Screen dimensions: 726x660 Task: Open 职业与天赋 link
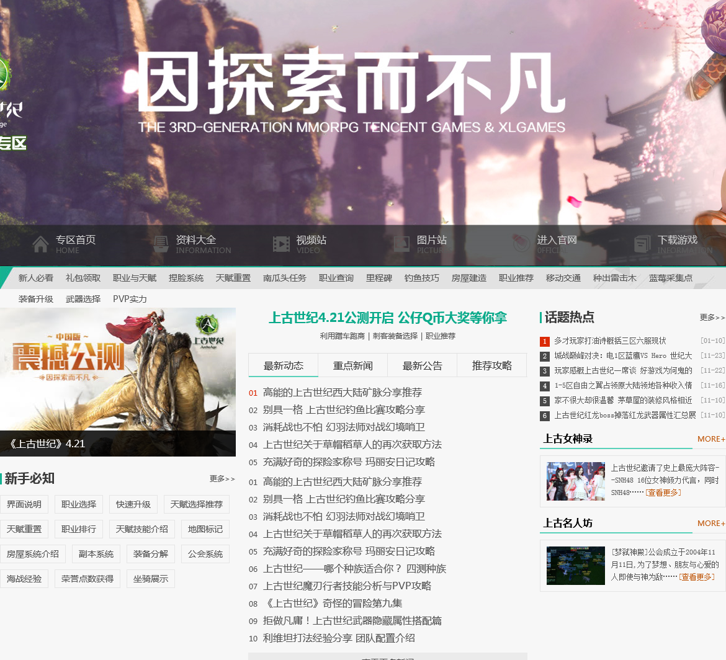pos(135,278)
